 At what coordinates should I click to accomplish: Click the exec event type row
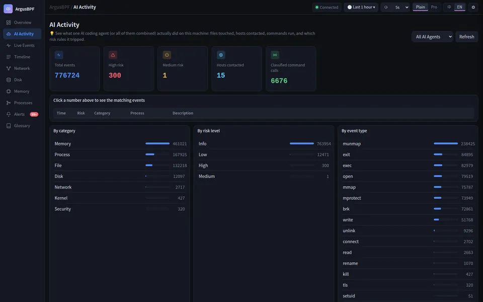408,166
